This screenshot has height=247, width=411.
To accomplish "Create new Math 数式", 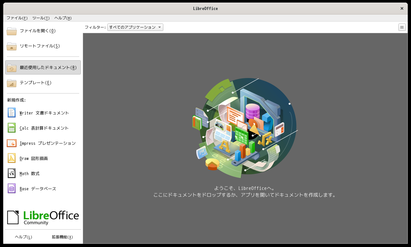I will pos(29,174).
